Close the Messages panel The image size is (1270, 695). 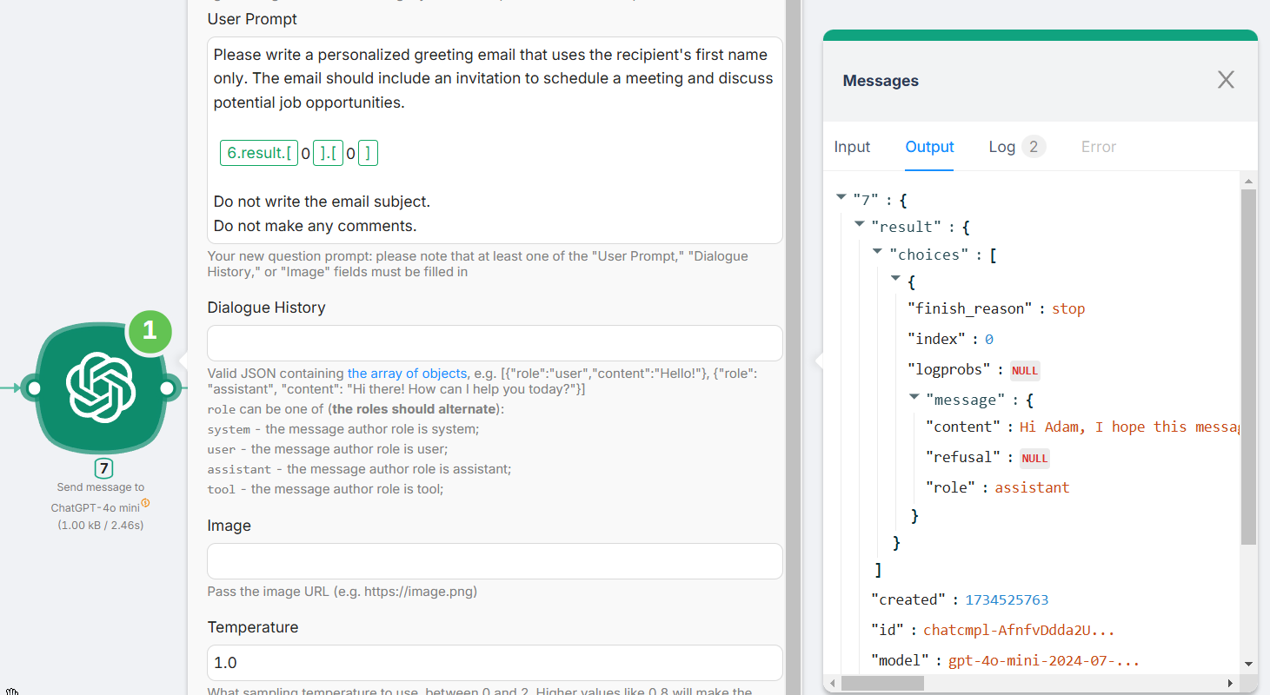(x=1226, y=80)
